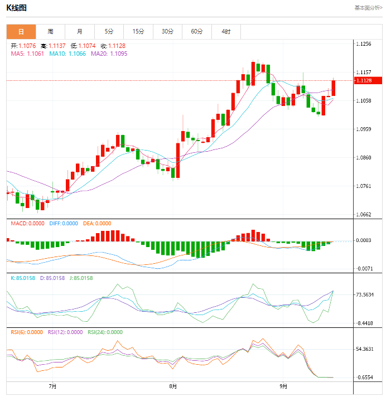Open the 4时 interval tab
The height and width of the screenshot is (411, 386).
pos(226,32)
